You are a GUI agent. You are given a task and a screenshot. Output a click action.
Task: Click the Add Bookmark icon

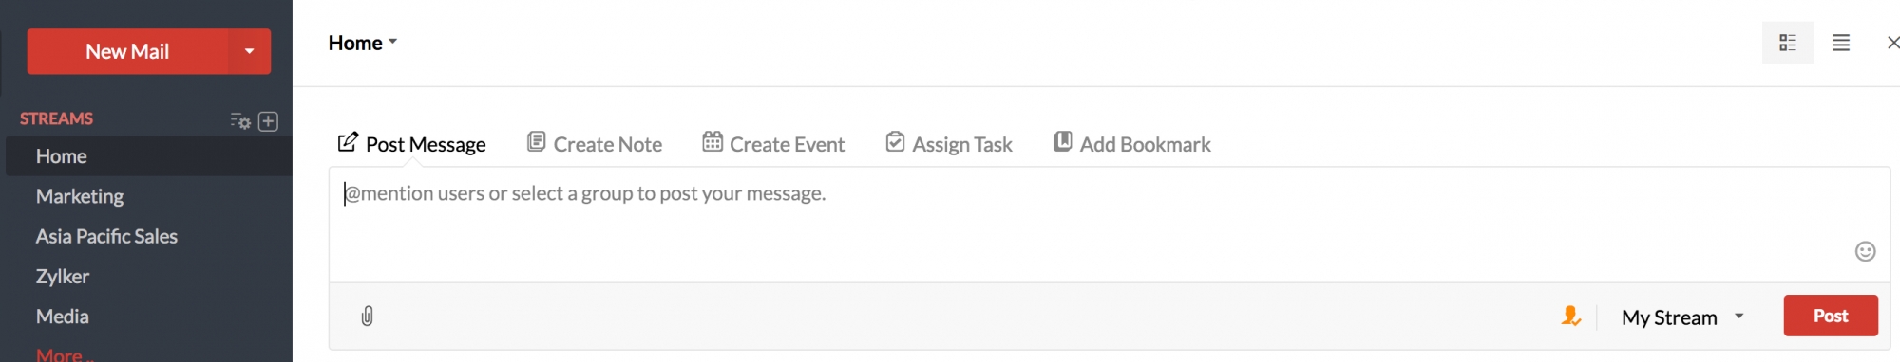1063,142
